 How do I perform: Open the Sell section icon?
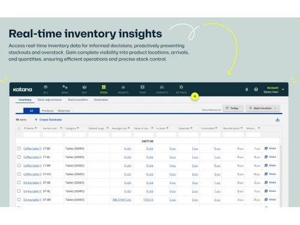click(x=46, y=87)
